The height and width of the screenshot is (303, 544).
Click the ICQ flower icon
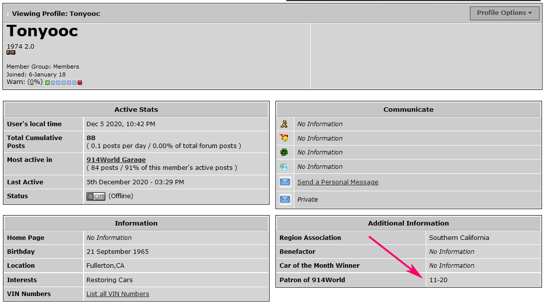tap(284, 152)
